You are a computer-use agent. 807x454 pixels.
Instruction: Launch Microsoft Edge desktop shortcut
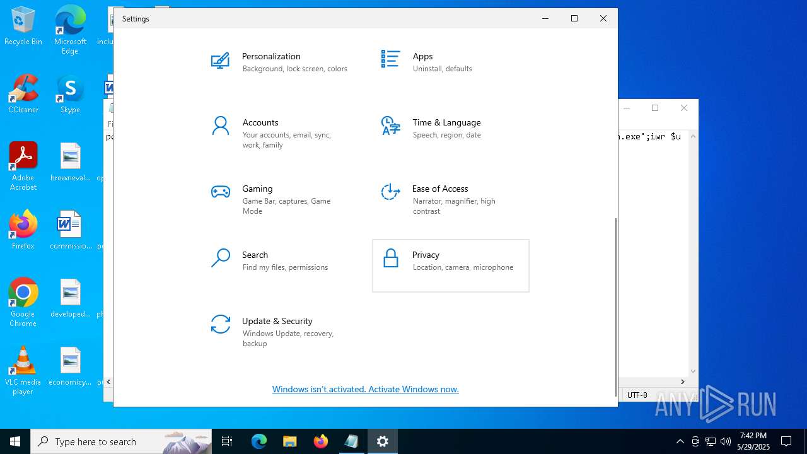pos(70,30)
